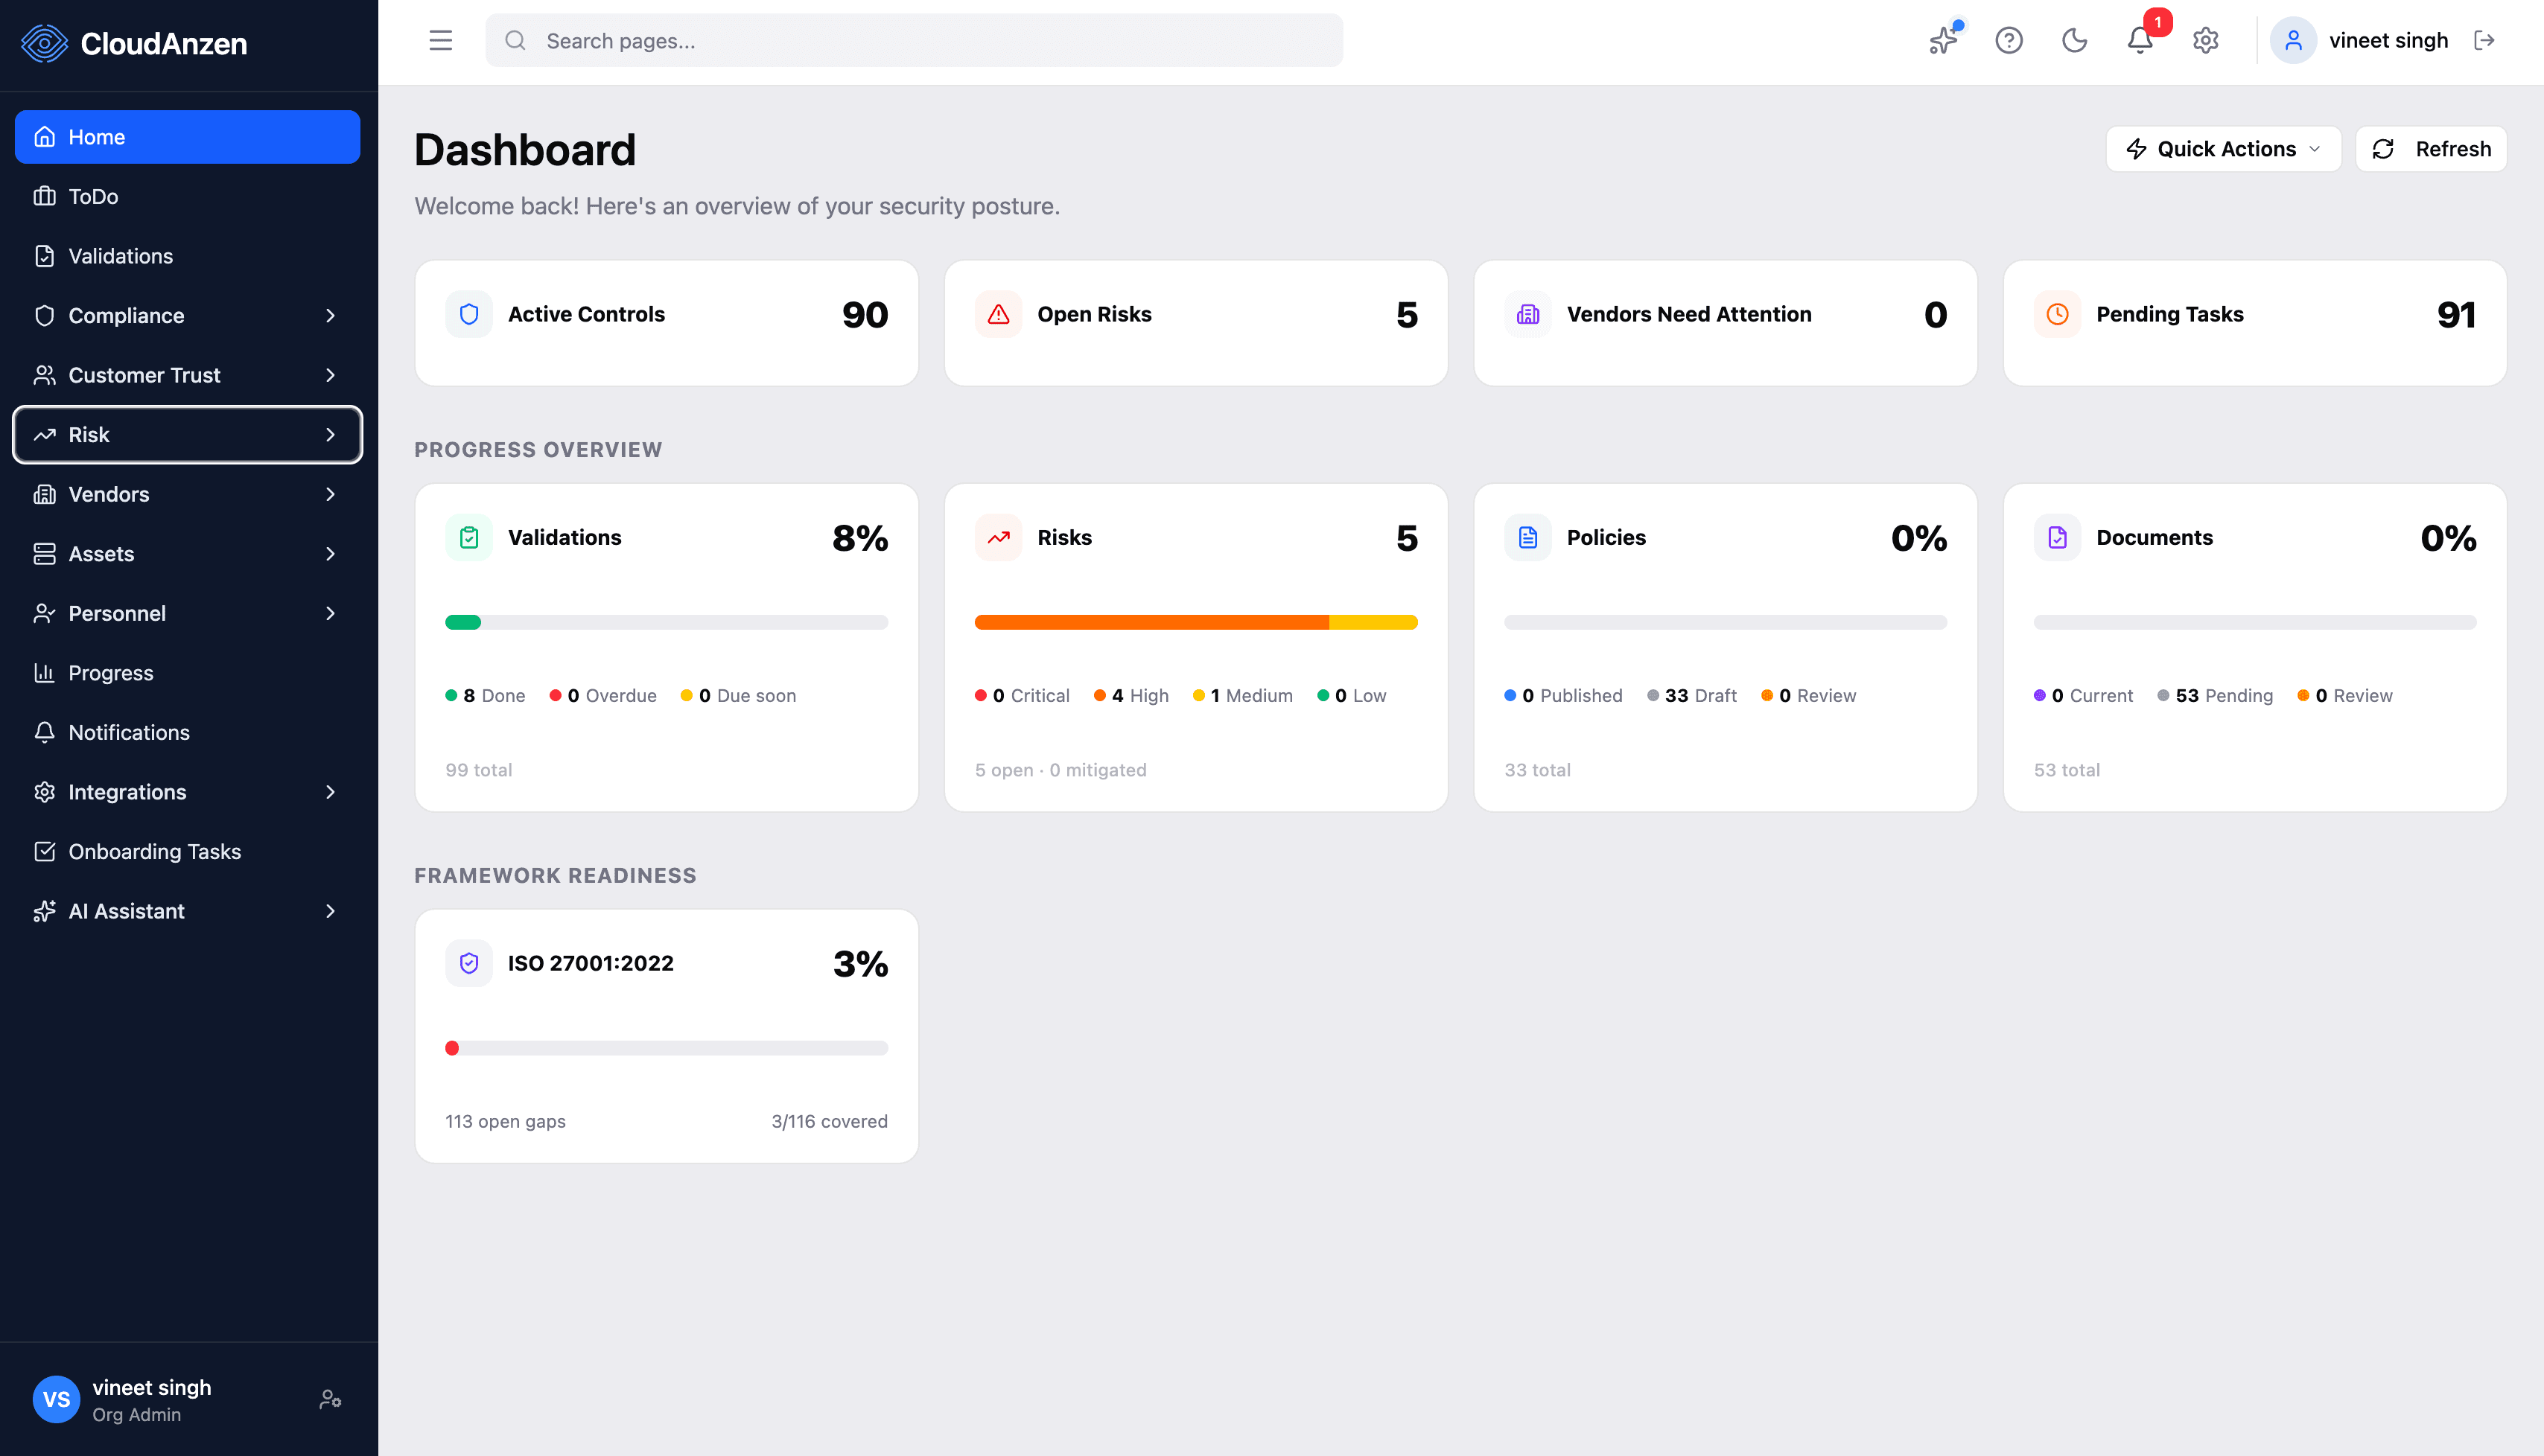The image size is (2544, 1456).
Task: Click '5 open · 0 mitigated' text
Action: [1060, 770]
